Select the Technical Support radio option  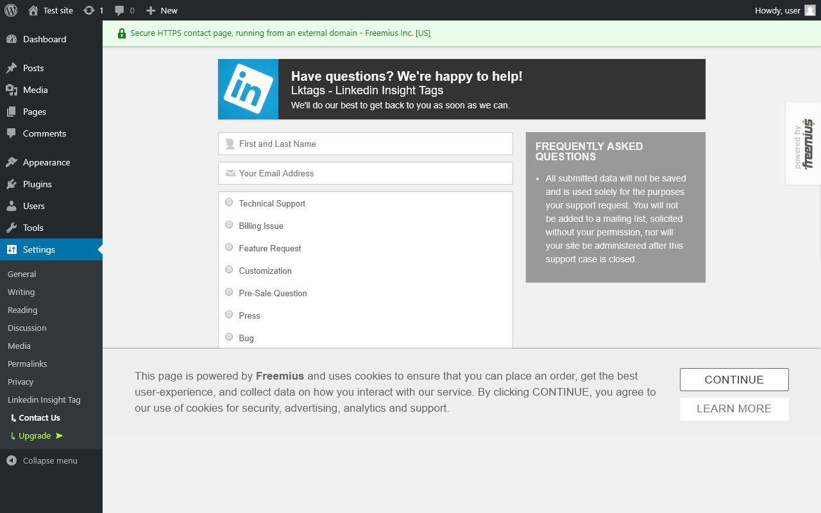[229, 203]
